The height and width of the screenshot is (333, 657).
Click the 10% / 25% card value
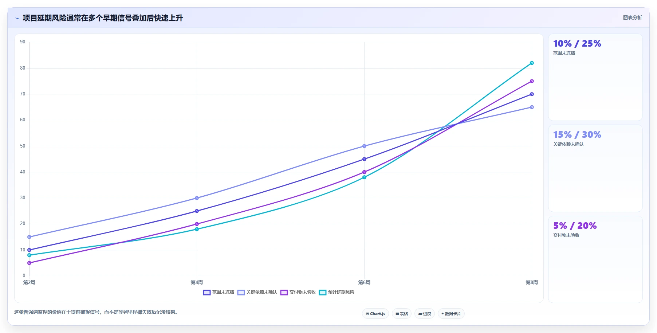pos(577,44)
